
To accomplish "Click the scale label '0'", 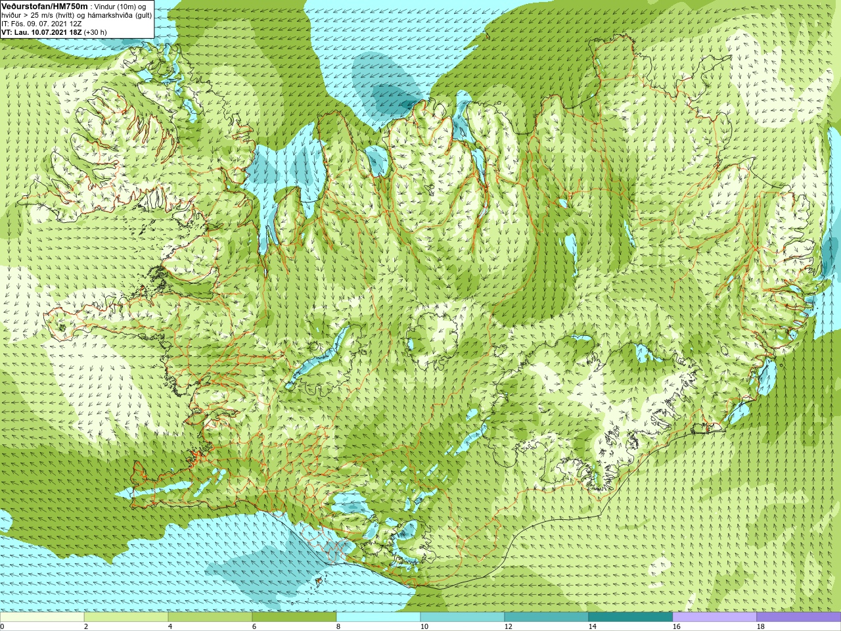I will coord(2,627).
